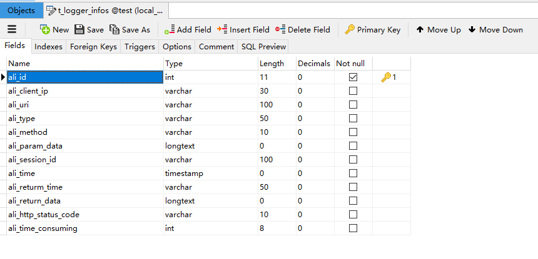The width and height of the screenshot is (538, 259).
Task: Open the Foreign Keys tab
Action: [93, 47]
